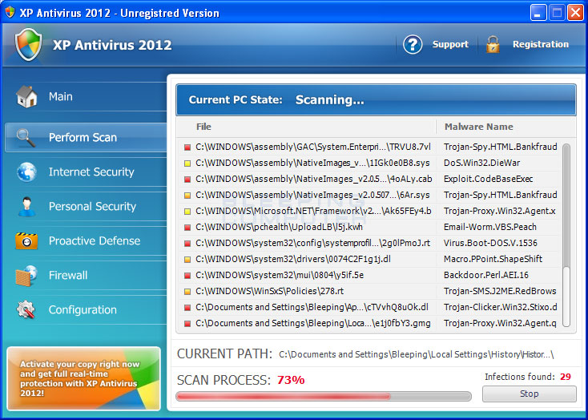Minimize the XP Antivirus 2012 window
The image size is (588, 420).
[x=538, y=13]
